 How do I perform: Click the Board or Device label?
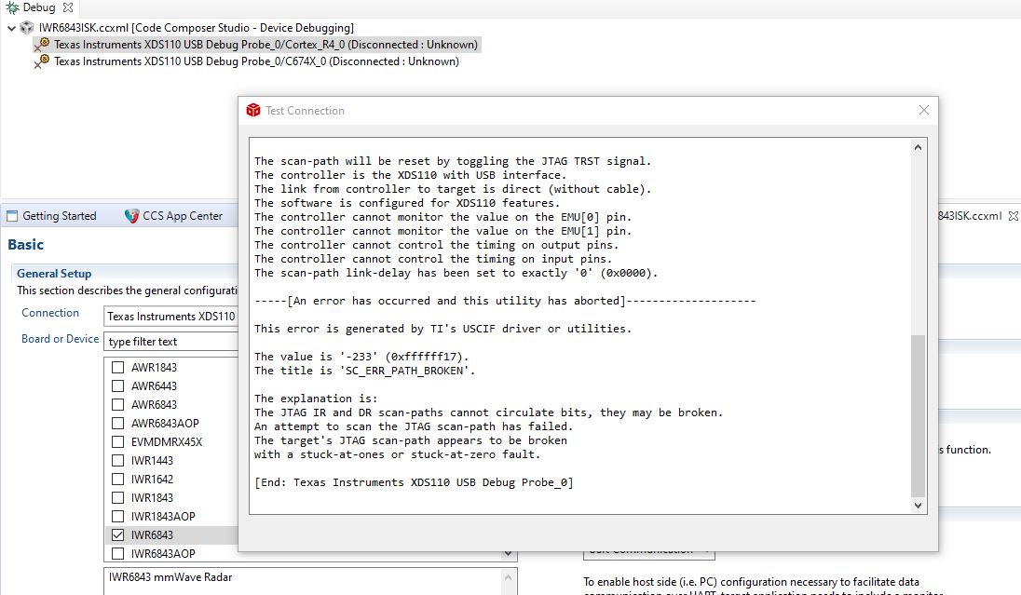(x=60, y=339)
